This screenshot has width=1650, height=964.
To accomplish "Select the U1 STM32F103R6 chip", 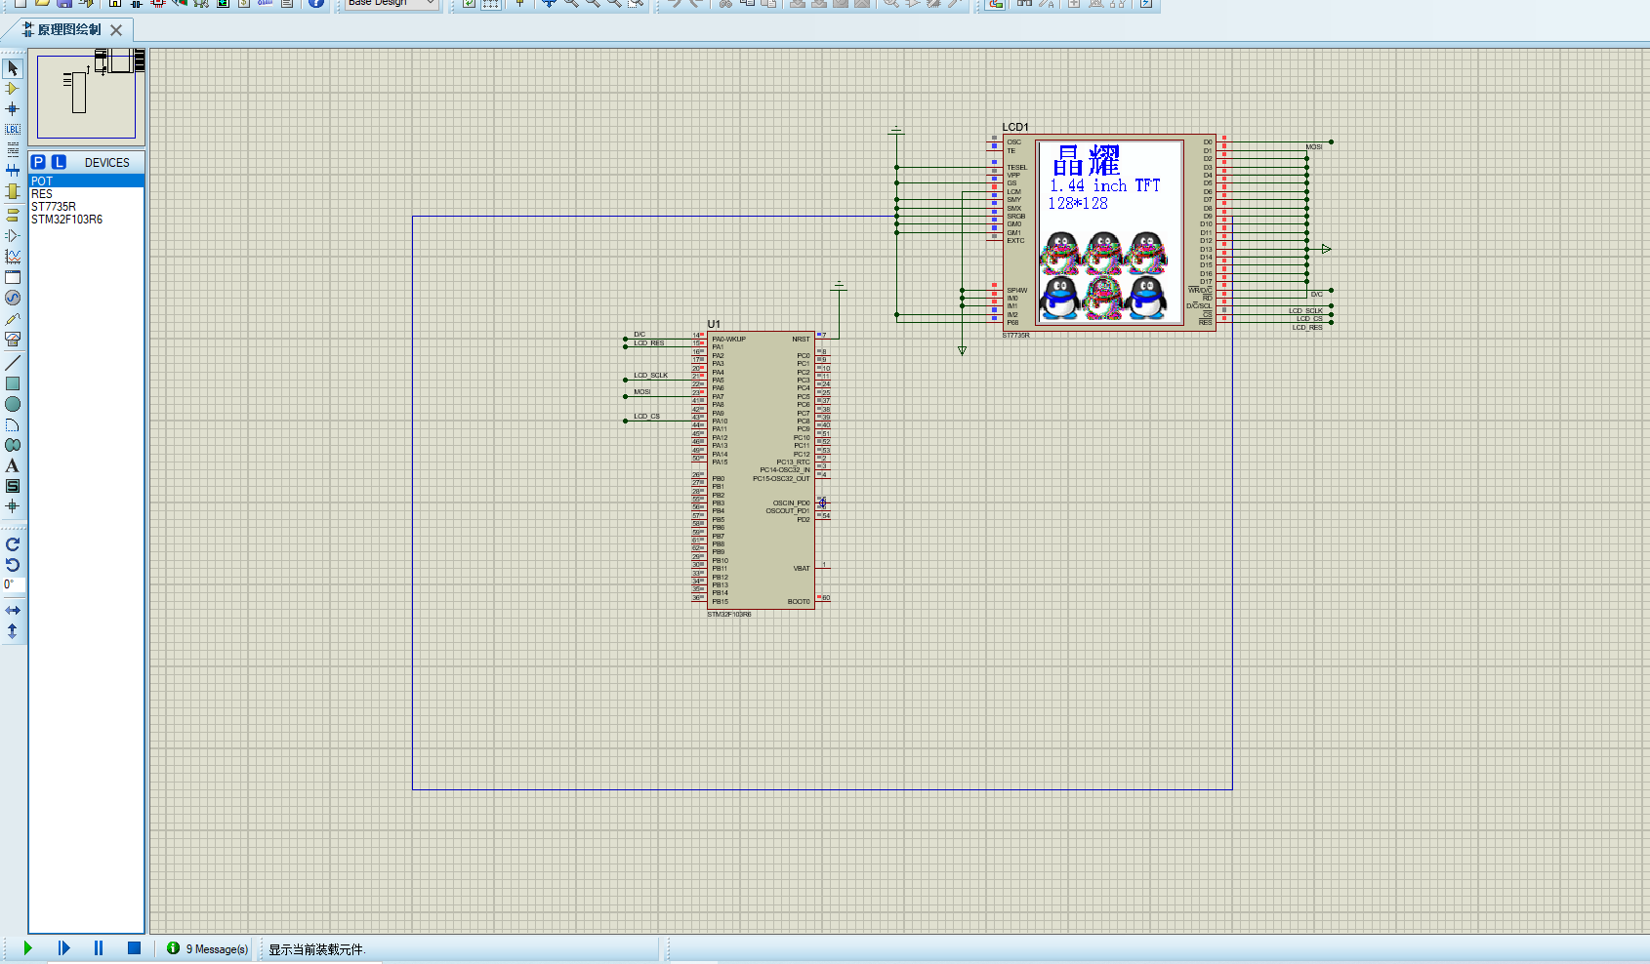I will pos(761,470).
